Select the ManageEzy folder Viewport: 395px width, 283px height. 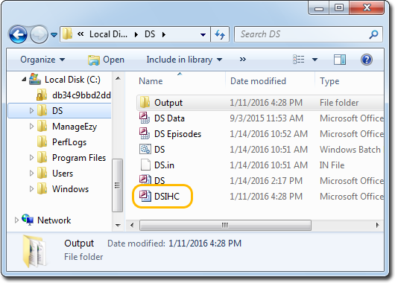tap(75, 127)
